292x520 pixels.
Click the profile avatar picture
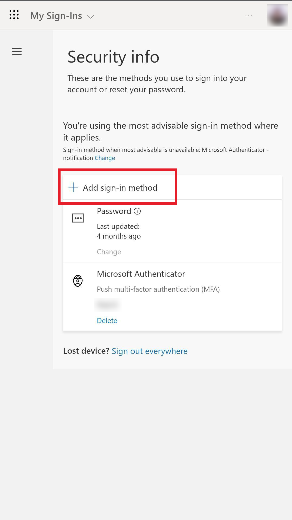[x=277, y=15]
